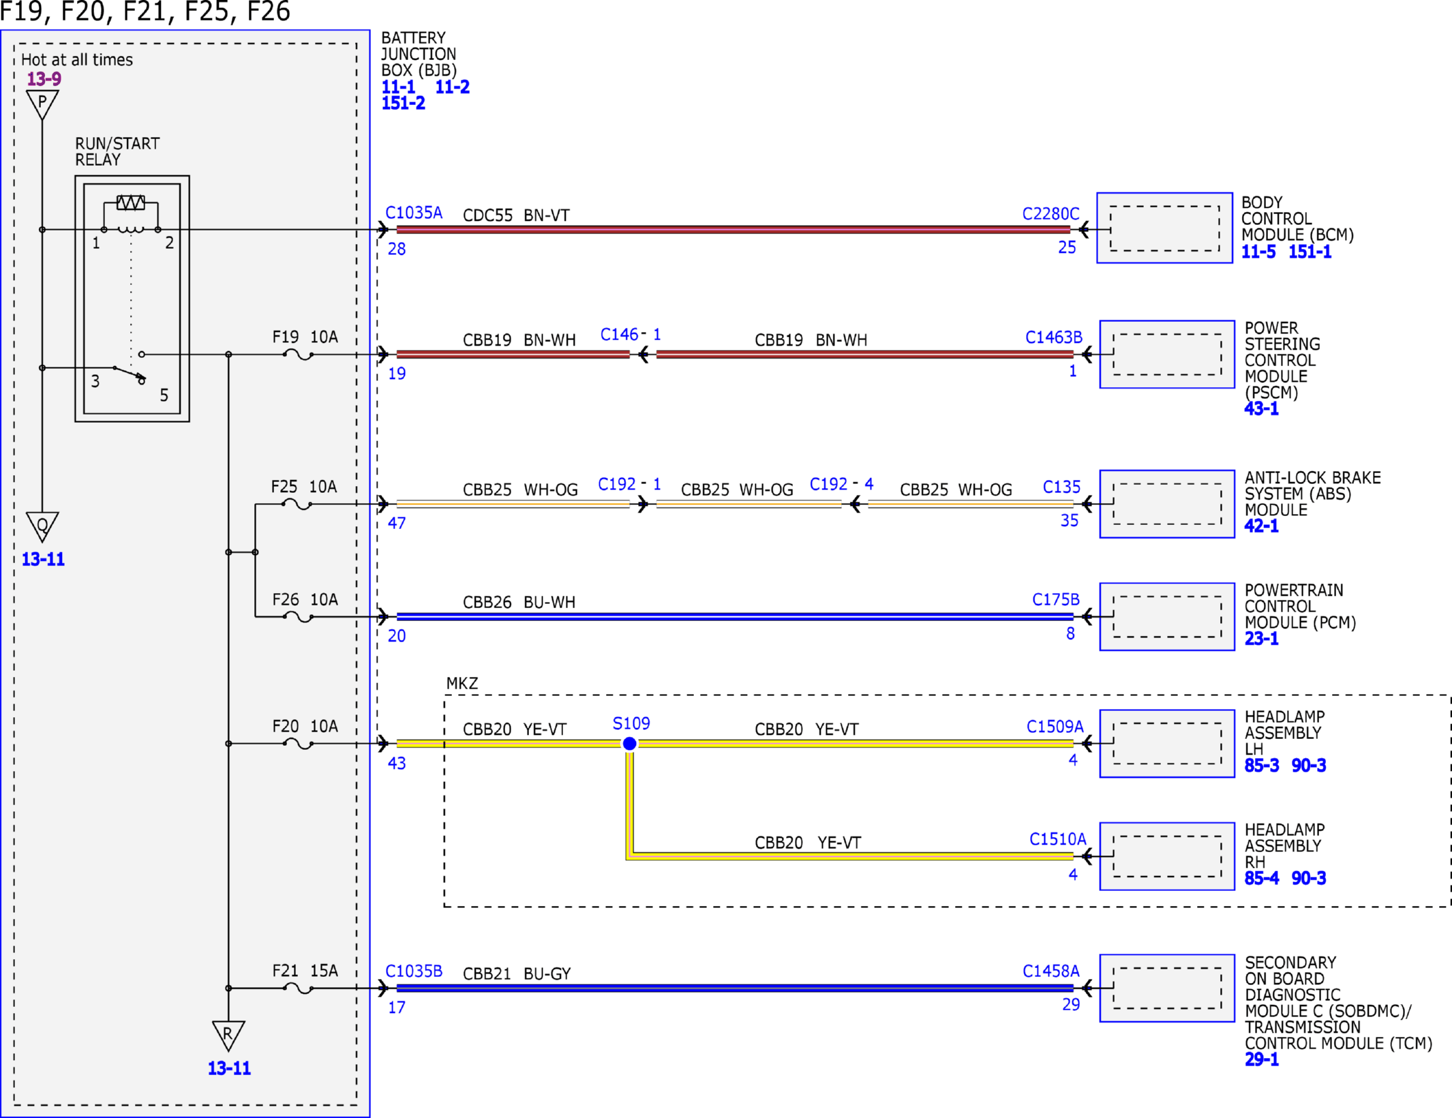This screenshot has width=1452, height=1118.
Task: Click the blue CBB26 wire to the PCM
Action: coord(735,617)
